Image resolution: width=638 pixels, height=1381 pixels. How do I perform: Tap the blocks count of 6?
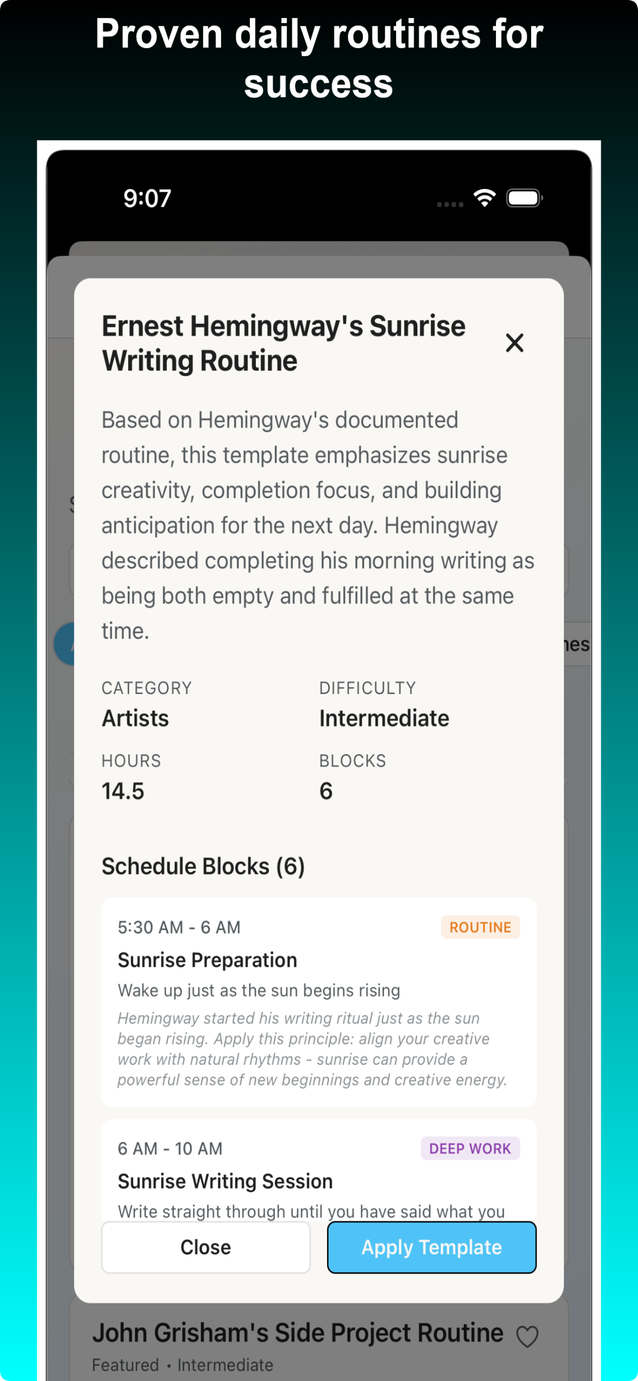pyautogui.click(x=325, y=791)
